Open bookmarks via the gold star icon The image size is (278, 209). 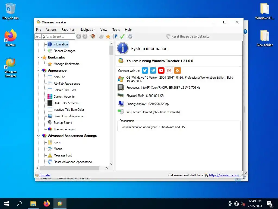(108, 37)
